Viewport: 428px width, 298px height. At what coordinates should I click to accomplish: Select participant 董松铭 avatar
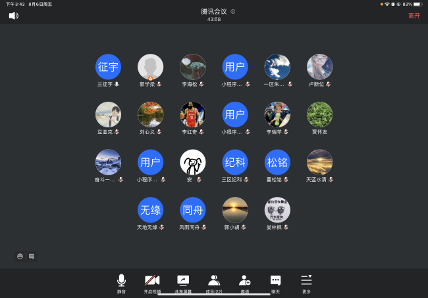point(277,162)
